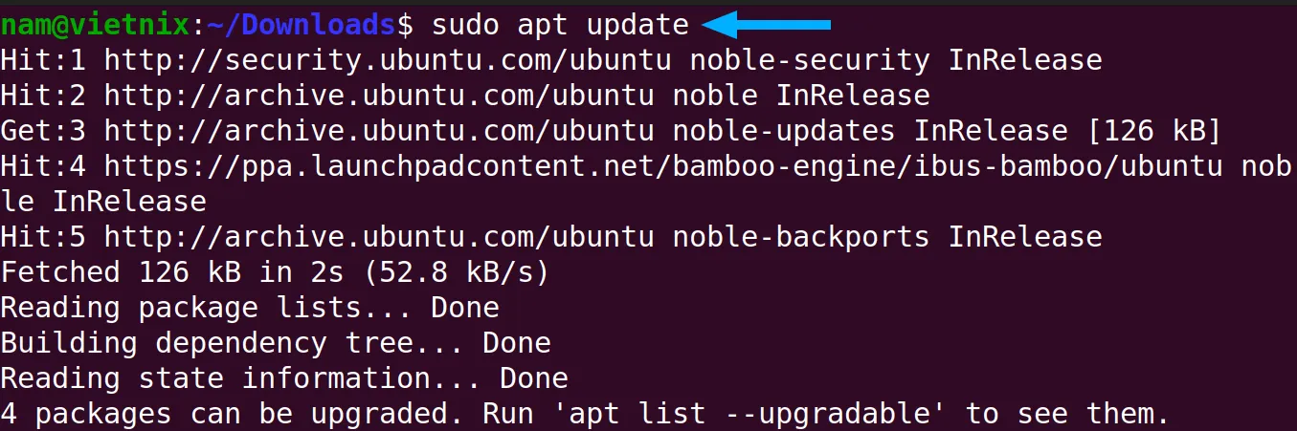Open the ppa.launchpadcontent.net ibus-bamboo URL
1297x431 pixels.
663,166
